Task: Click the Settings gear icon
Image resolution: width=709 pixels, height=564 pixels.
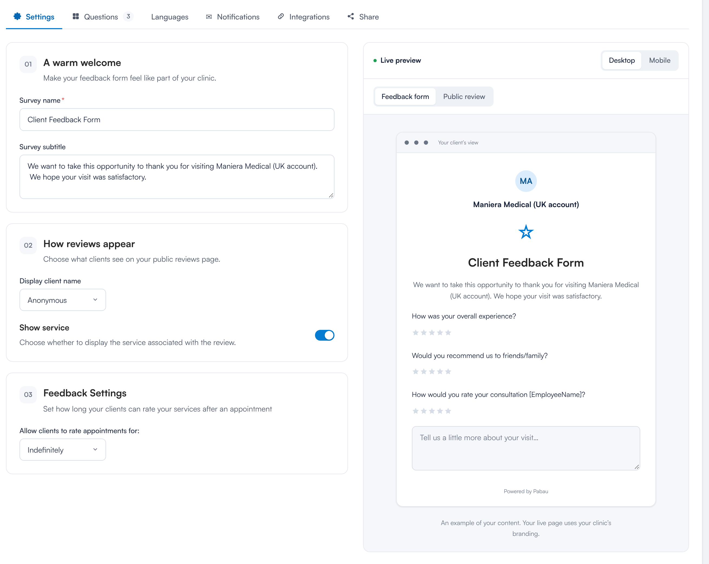Action: [x=17, y=16]
